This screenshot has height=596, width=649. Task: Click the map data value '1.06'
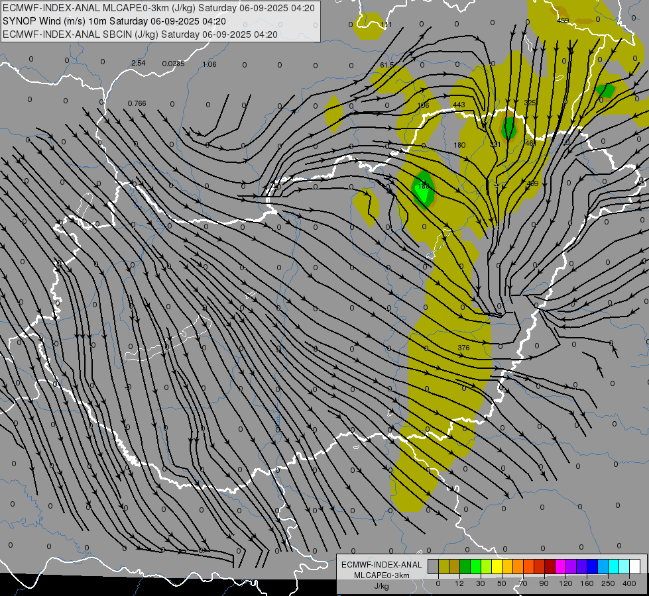coord(209,64)
